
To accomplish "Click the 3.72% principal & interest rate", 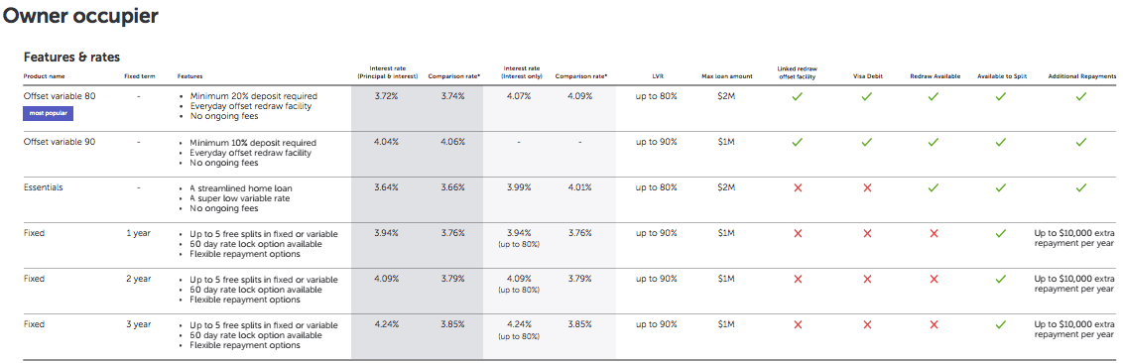I will click(x=387, y=96).
